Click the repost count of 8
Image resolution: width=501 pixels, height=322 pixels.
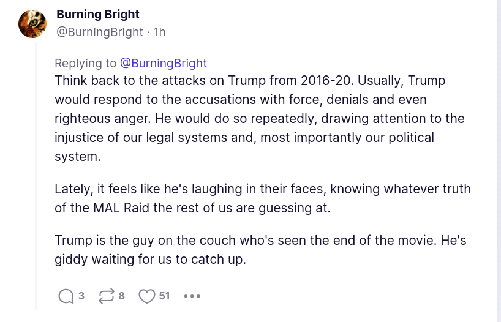tap(121, 296)
